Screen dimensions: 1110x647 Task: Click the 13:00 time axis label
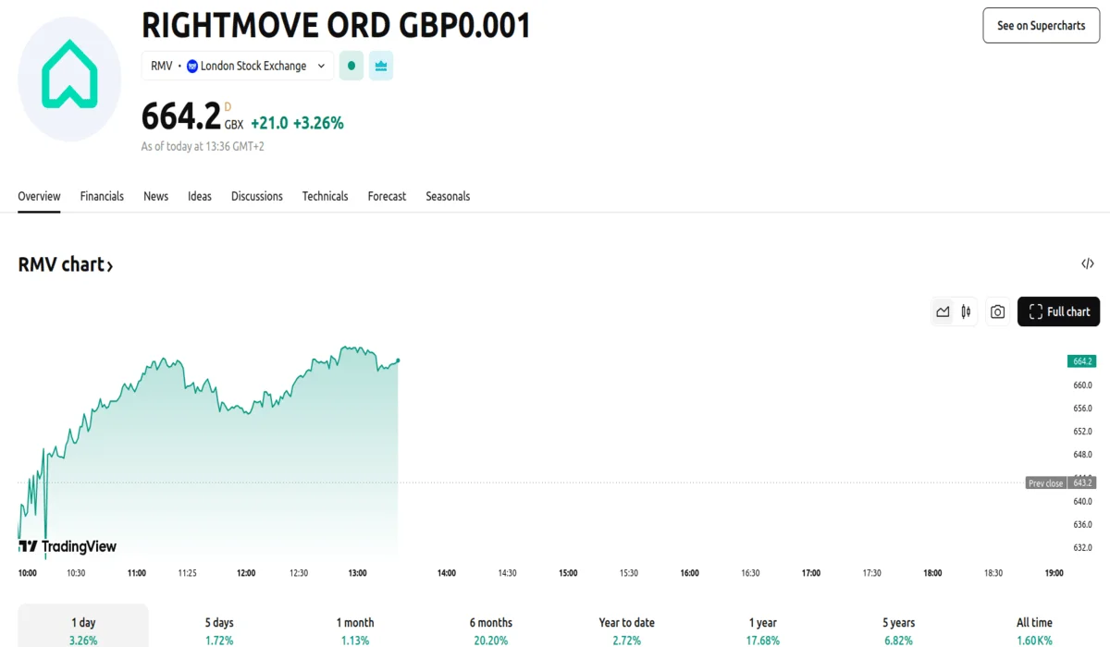357,573
